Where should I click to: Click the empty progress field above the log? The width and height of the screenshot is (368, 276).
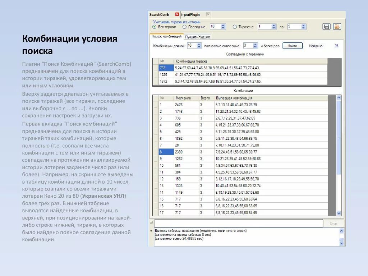pyautogui.click(x=239, y=224)
